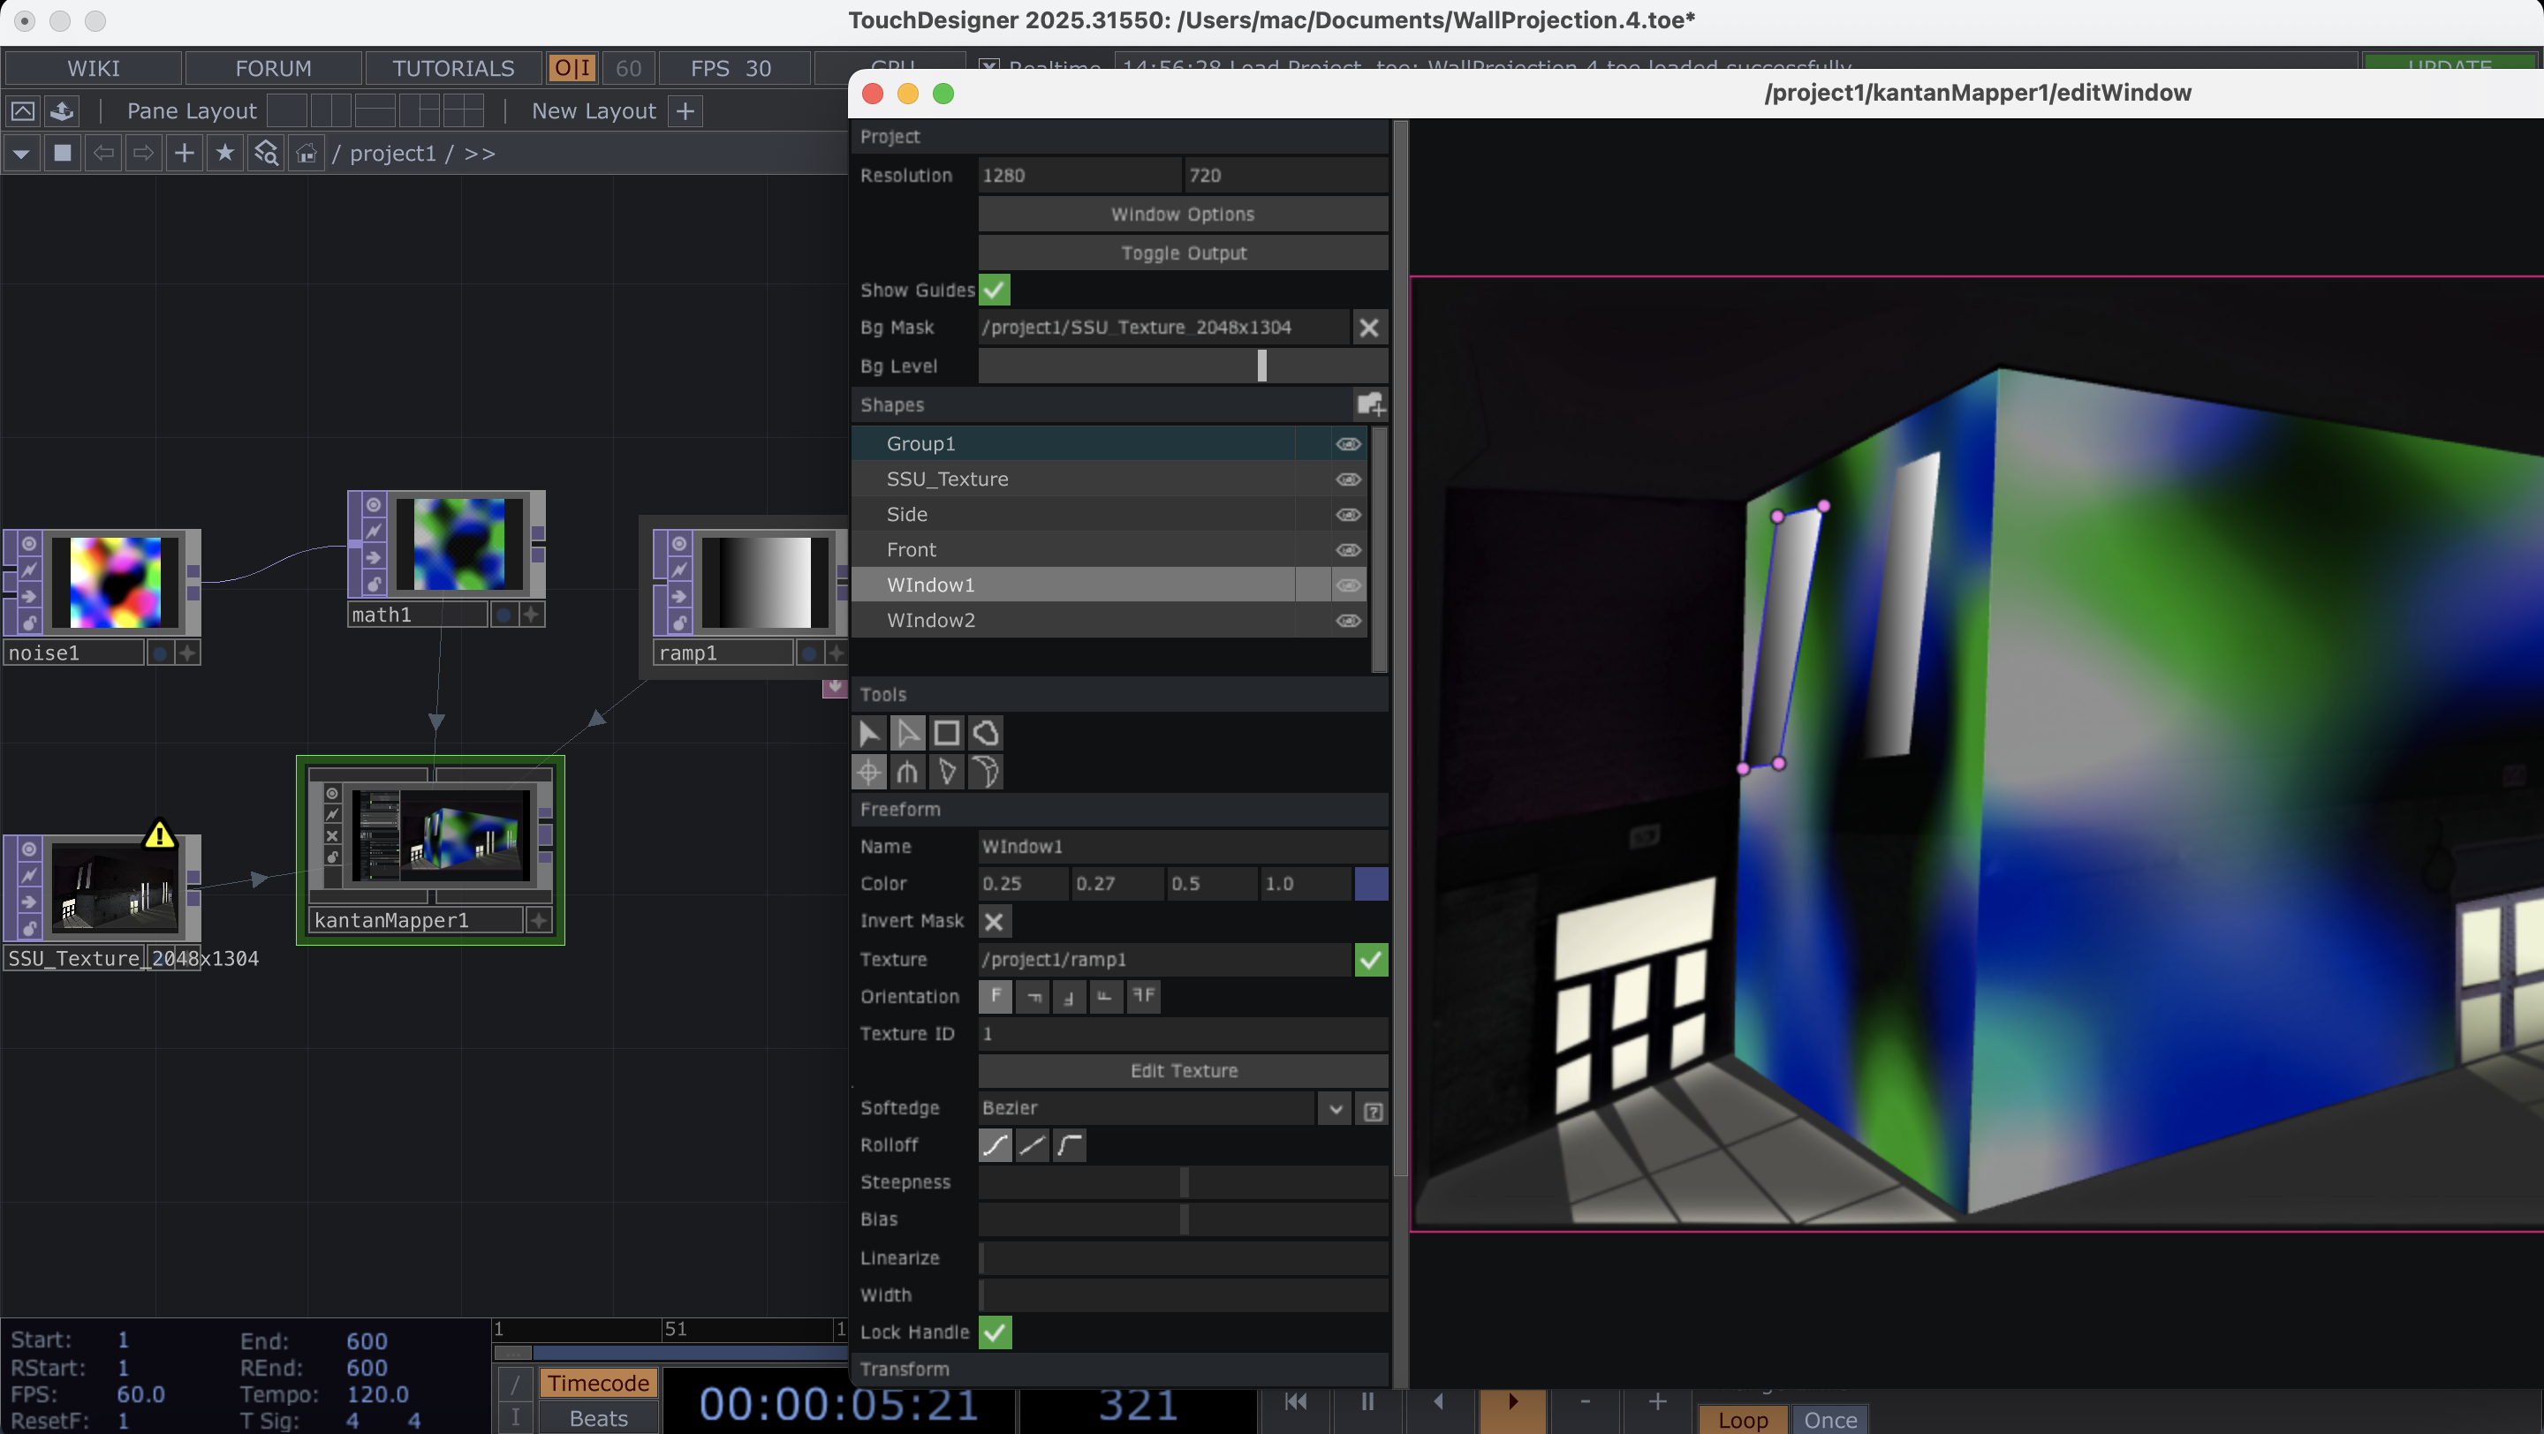
Task: Click the FORUM menu item
Action: pos(273,67)
